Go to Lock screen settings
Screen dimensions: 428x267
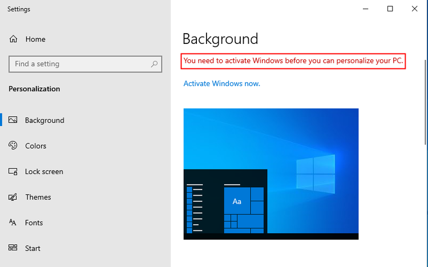[44, 172]
